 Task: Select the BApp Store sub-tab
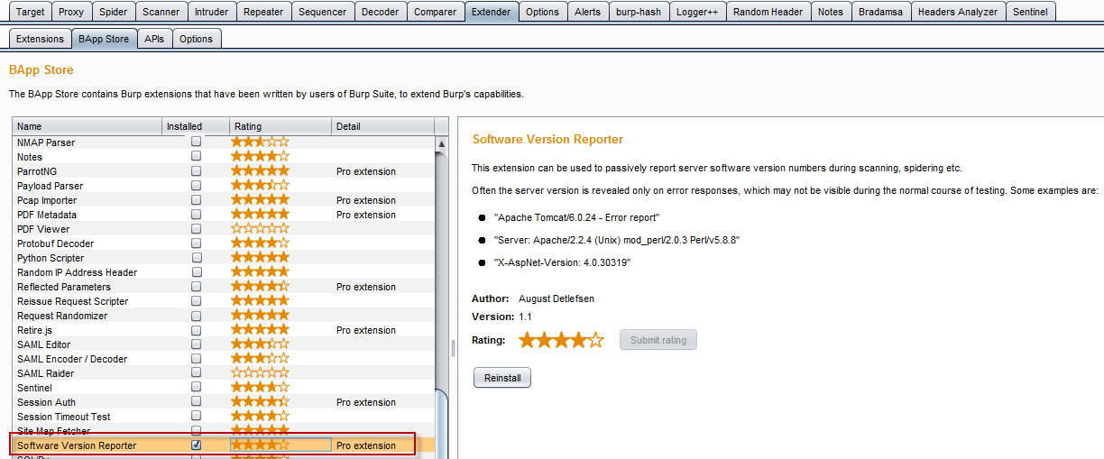pos(104,39)
